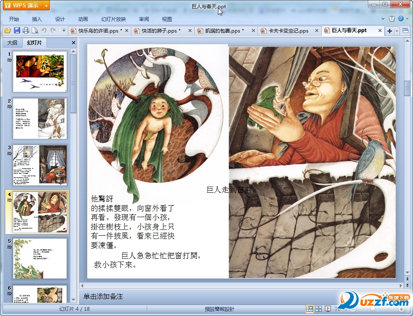The height and width of the screenshot is (316, 413).
Task: Open the WPS 演示 application menu arrow
Action: tap(46, 5)
